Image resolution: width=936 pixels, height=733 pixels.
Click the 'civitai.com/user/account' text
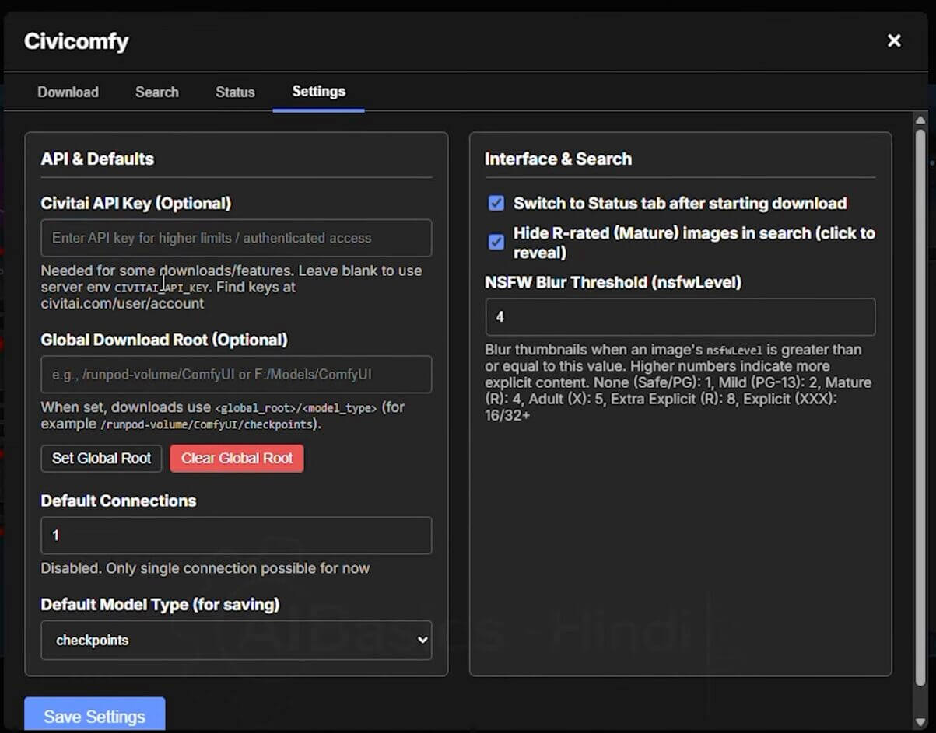click(122, 303)
